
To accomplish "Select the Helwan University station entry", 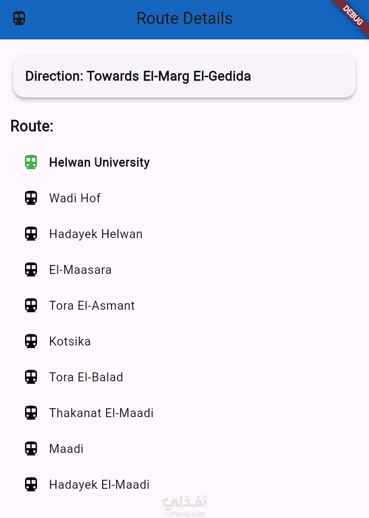I will [99, 162].
